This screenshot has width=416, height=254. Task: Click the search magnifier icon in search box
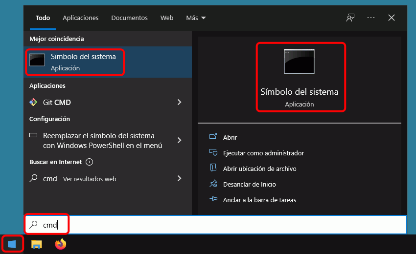pyautogui.click(x=33, y=224)
